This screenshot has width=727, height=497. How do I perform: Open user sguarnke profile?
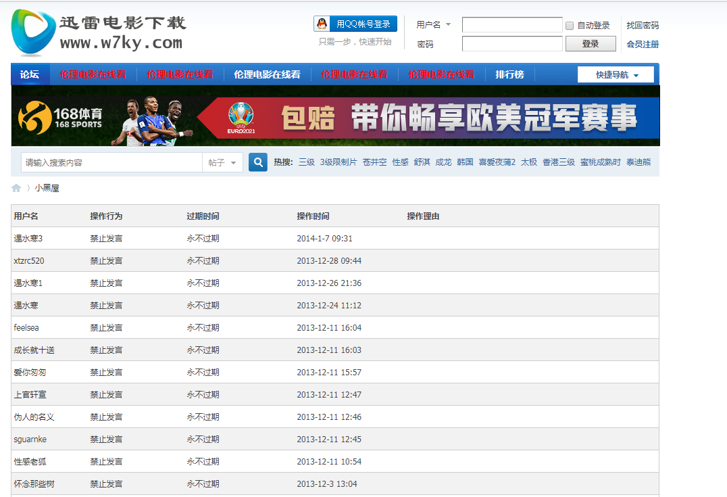(x=30, y=439)
